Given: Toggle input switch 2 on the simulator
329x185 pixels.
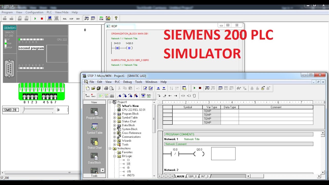Looking at the screenshot, I should [32, 97].
